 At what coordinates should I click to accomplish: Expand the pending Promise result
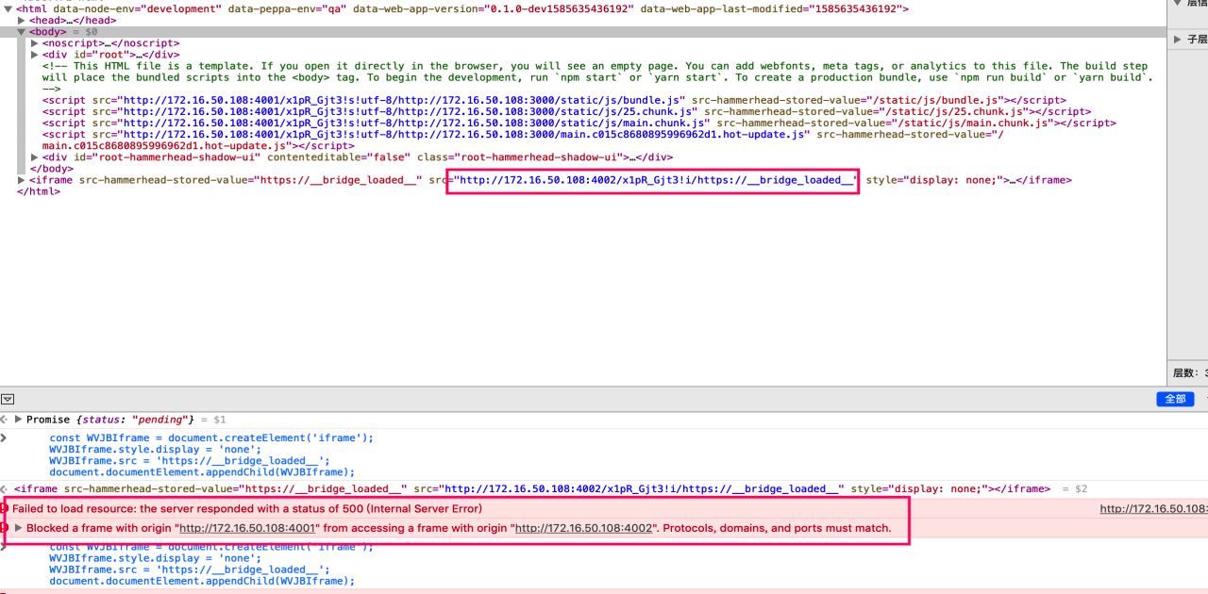click(x=18, y=419)
